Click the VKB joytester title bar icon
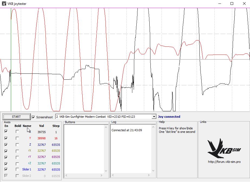The height and width of the screenshot is (182, 250). [x=4, y=4]
